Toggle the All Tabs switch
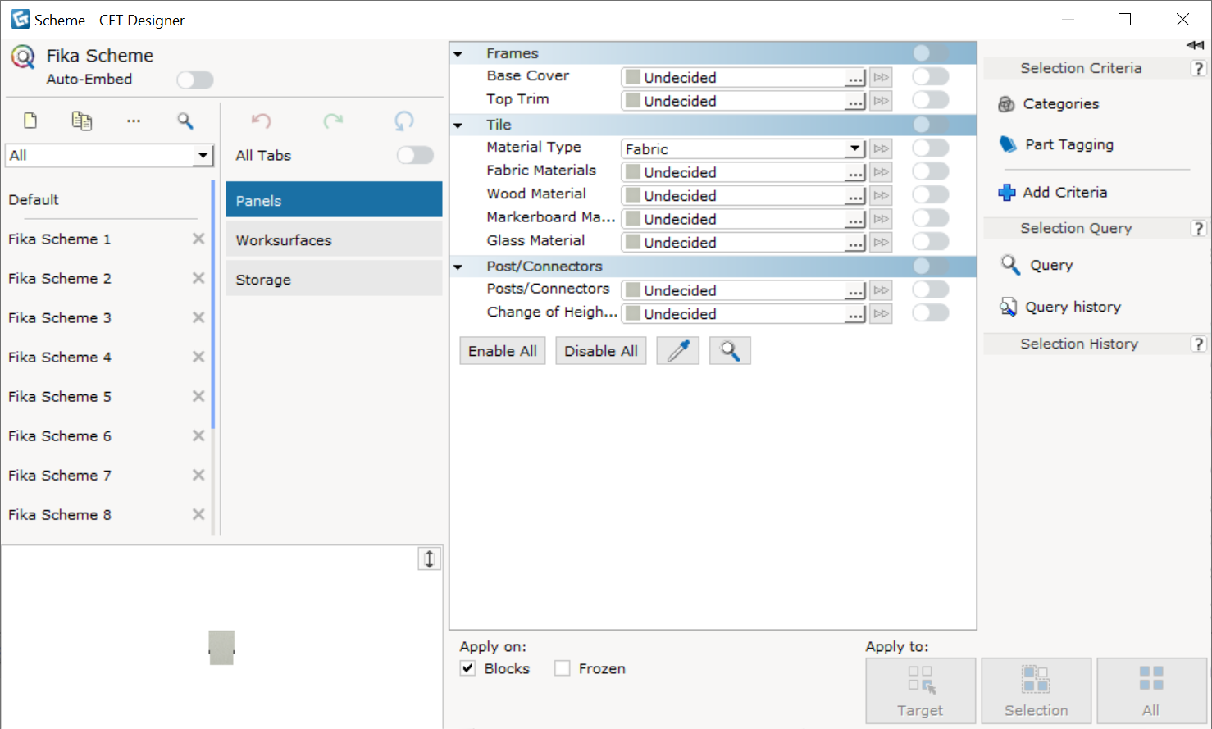 click(415, 155)
